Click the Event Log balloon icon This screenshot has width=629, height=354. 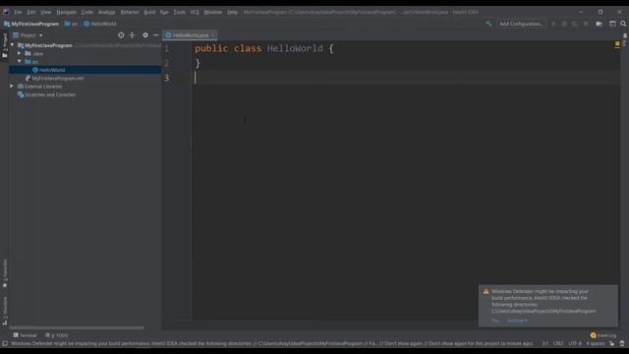[x=593, y=335]
